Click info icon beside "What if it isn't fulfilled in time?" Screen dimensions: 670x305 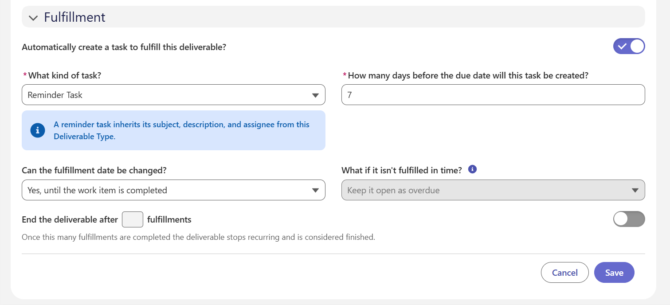coord(472,169)
